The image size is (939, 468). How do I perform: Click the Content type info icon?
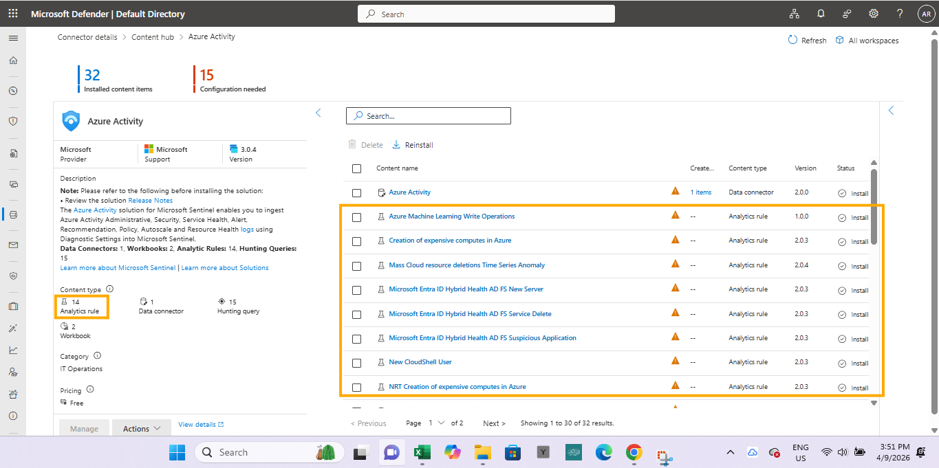(x=109, y=289)
